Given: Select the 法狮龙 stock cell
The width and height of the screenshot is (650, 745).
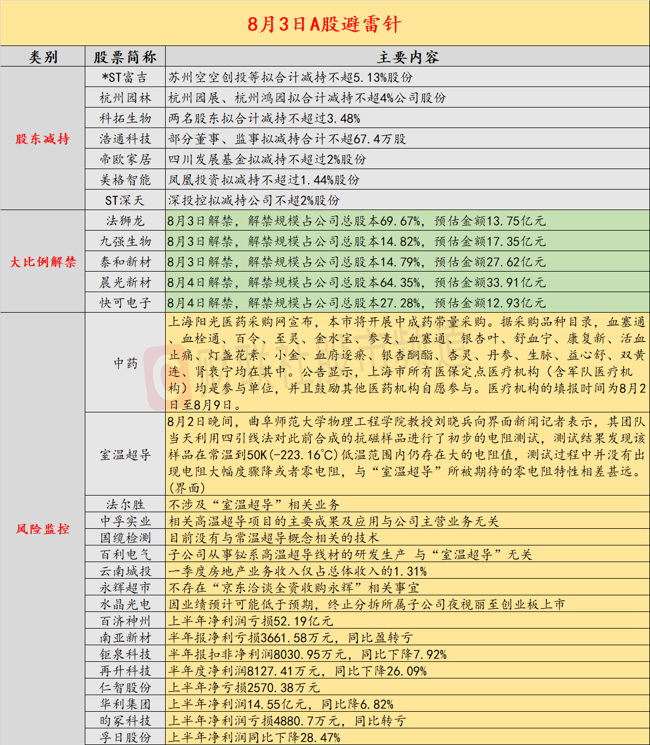Looking at the screenshot, I should 125,221.
